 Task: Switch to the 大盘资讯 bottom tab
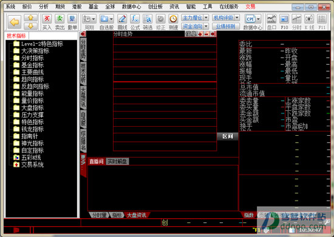tap(137, 215)
